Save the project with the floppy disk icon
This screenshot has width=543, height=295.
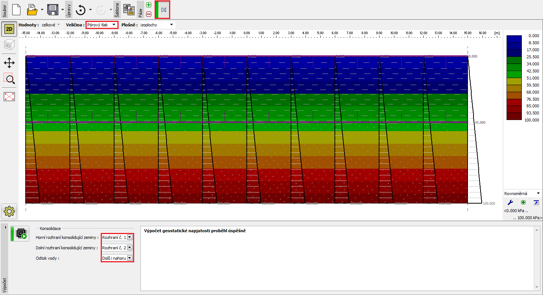53,10
